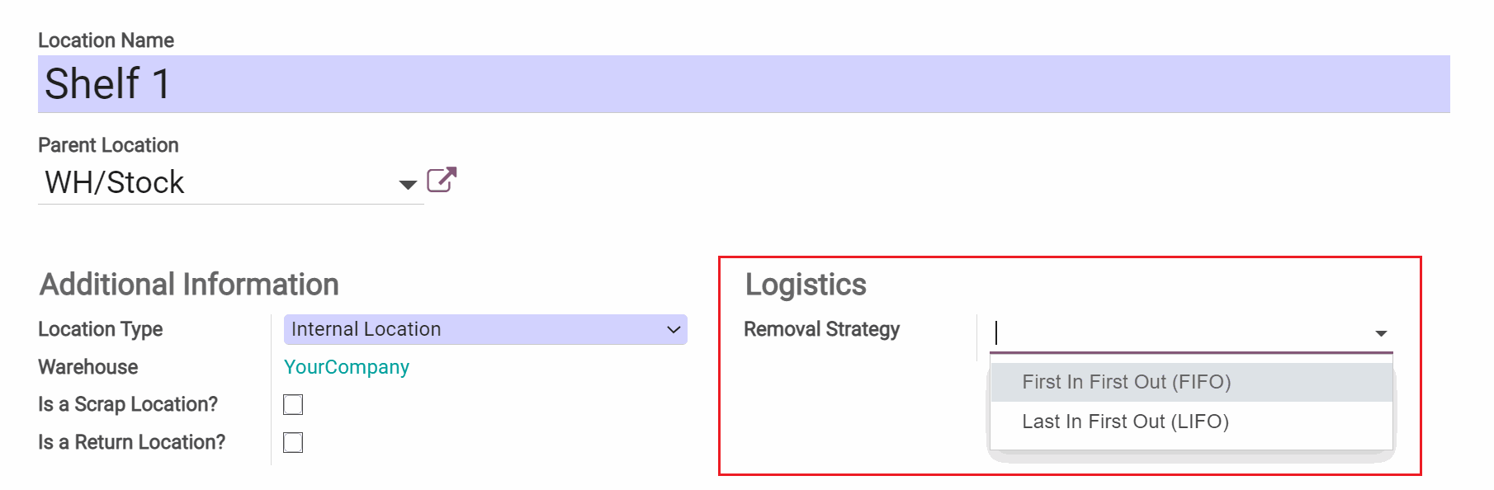
Task: Click the Location Type label
Action: pyautogui.click(x=100, y=329)
